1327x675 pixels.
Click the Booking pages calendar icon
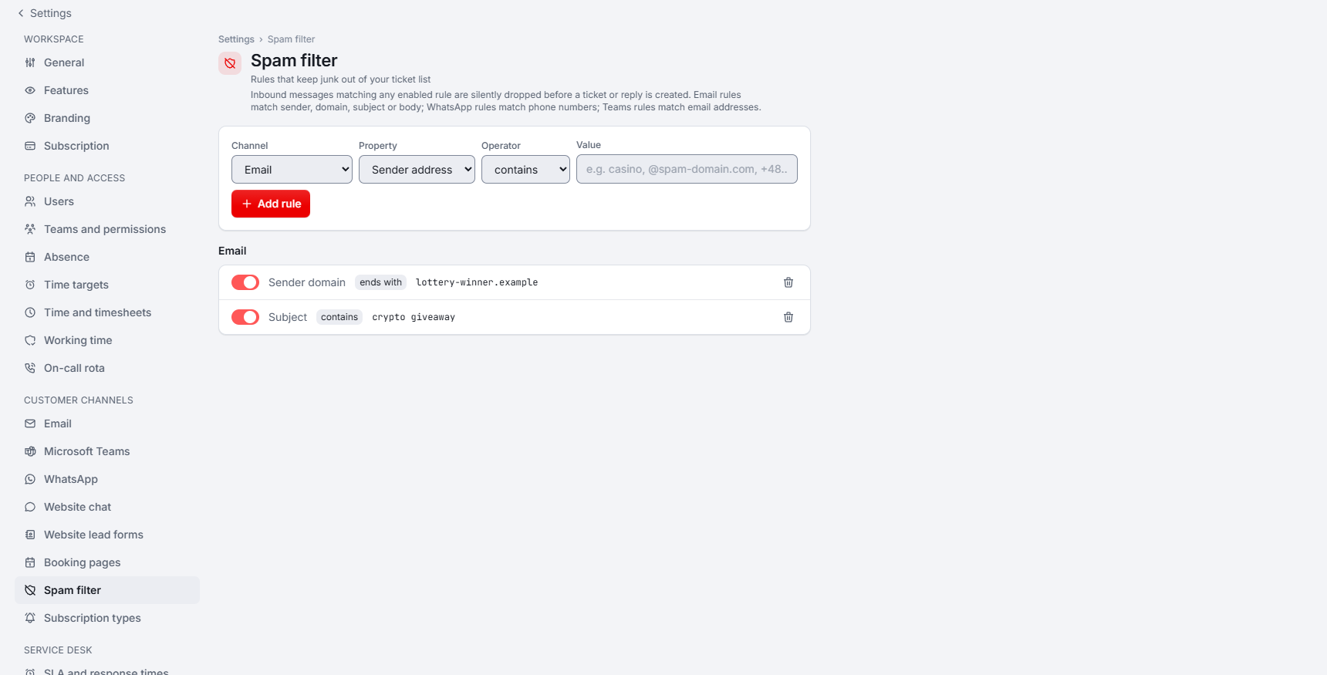click(30, 562)
